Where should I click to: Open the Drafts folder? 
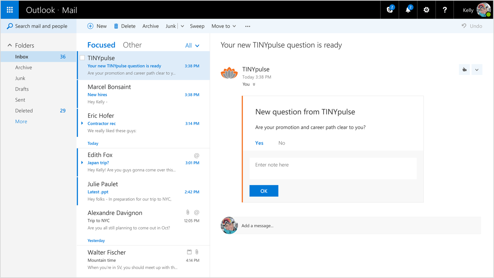tap(22, 89)
